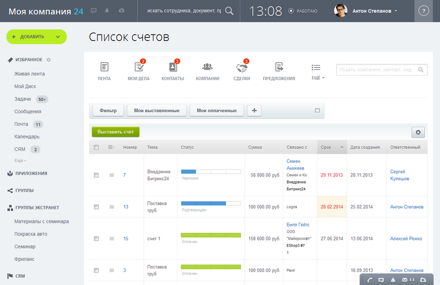Open the Компании section icon
The height and width of the screenshot is (285, 440).
[x=207, y=67]
